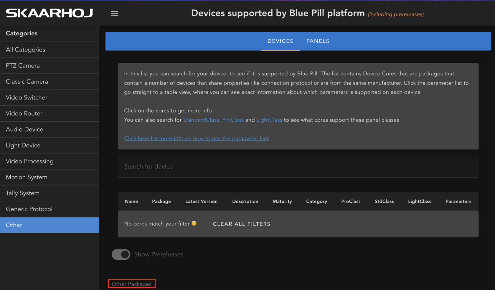Screen dimensions: 495x290
Task: Click the ProClass column header
Action: 351,201
